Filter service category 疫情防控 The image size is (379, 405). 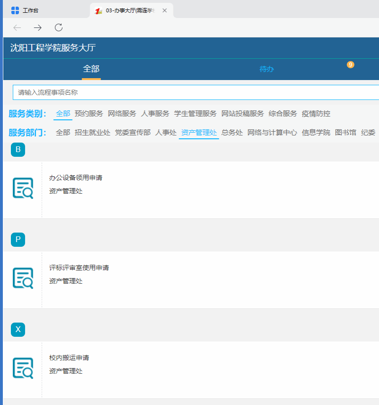(x=316, y=114)
